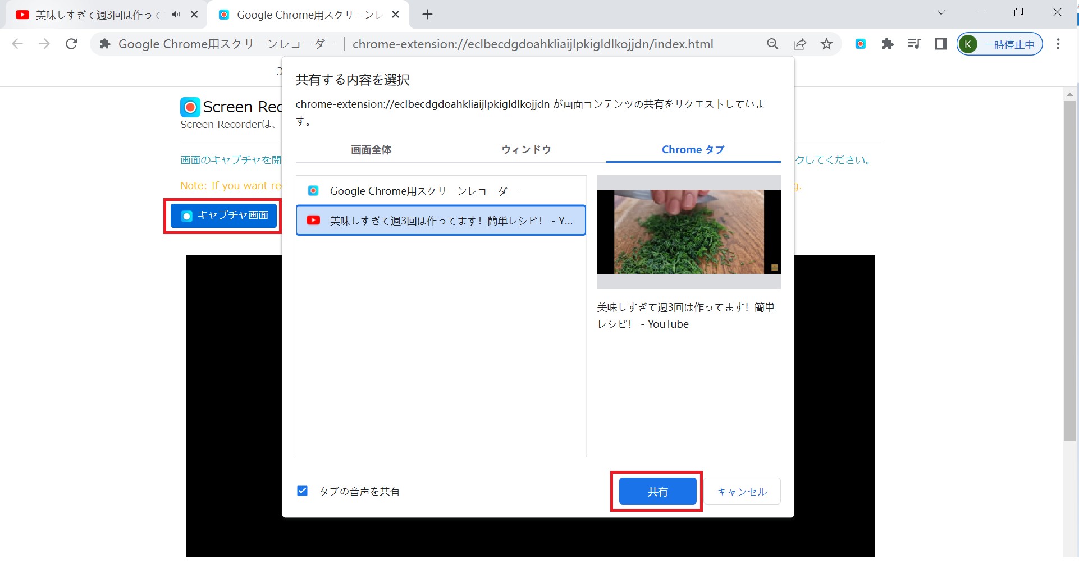This screenshot has height=573, width=1079.
Task: Click the profile button labeled 一時停止中
Action: click(x=999, y=44)
